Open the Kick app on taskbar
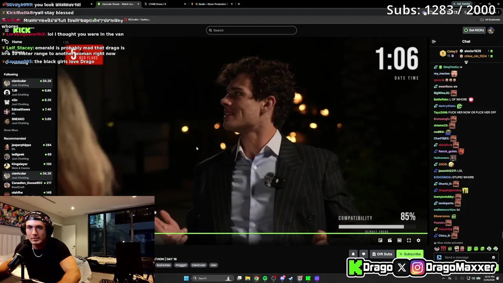 point(308,278)
